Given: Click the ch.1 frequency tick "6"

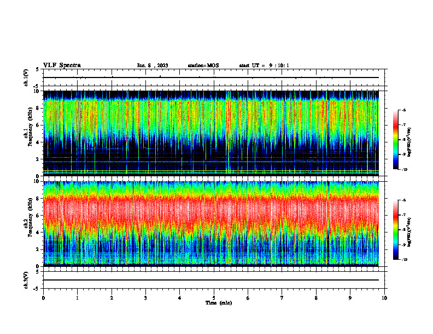Looking at the screenshot, I should point(38,125).
